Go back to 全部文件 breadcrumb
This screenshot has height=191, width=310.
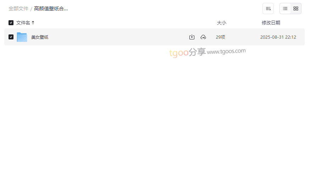[18, 9]
